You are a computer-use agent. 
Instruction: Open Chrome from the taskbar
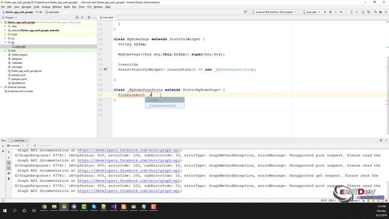[44, 207]
